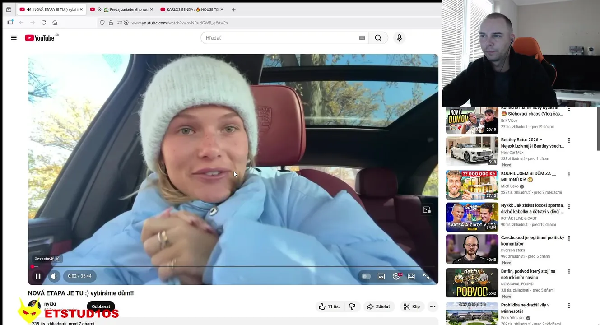Pause the video with the player pause button
The image size is (600, 325).
38,276
